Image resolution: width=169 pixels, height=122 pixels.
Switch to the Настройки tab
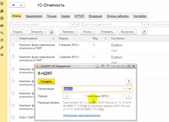coord(140,16)
